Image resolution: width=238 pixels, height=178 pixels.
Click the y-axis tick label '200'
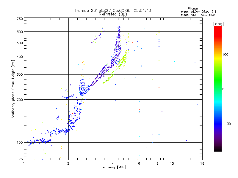[20, 100]
